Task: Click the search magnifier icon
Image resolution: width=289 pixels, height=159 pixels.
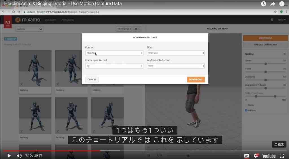Action: click(41, 29)
